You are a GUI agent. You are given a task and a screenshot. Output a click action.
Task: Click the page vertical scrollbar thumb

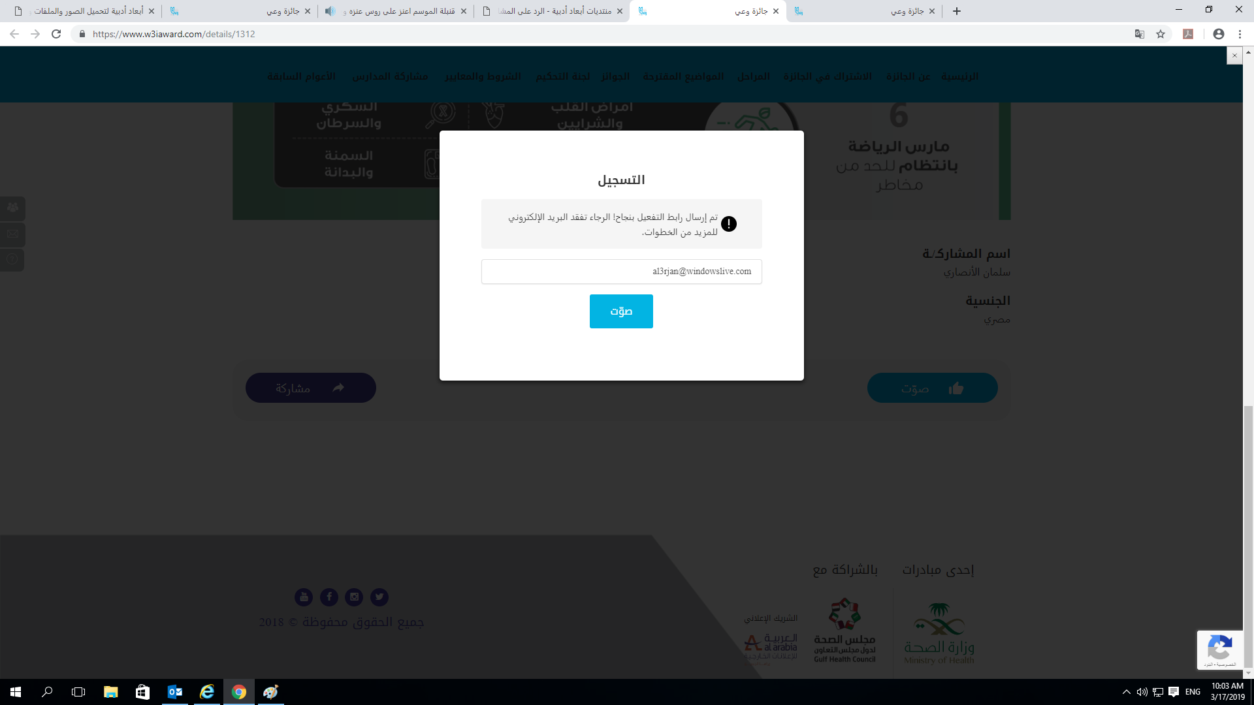1248,535
